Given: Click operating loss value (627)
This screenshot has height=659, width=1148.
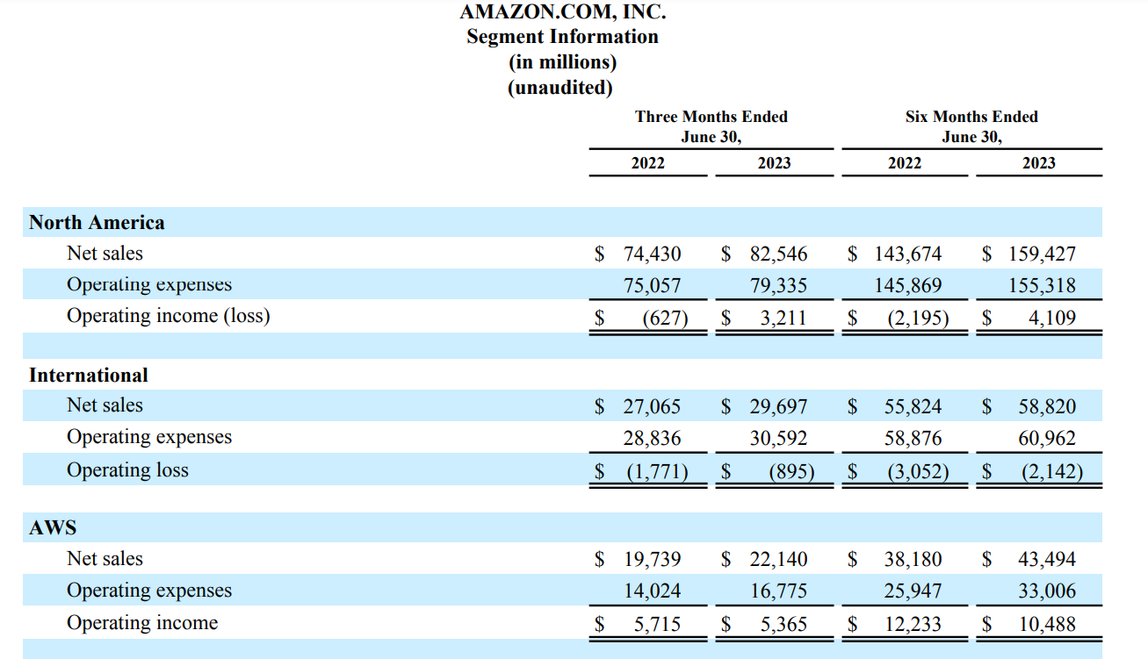Looking at the screenshot, I should click(665, 318).
